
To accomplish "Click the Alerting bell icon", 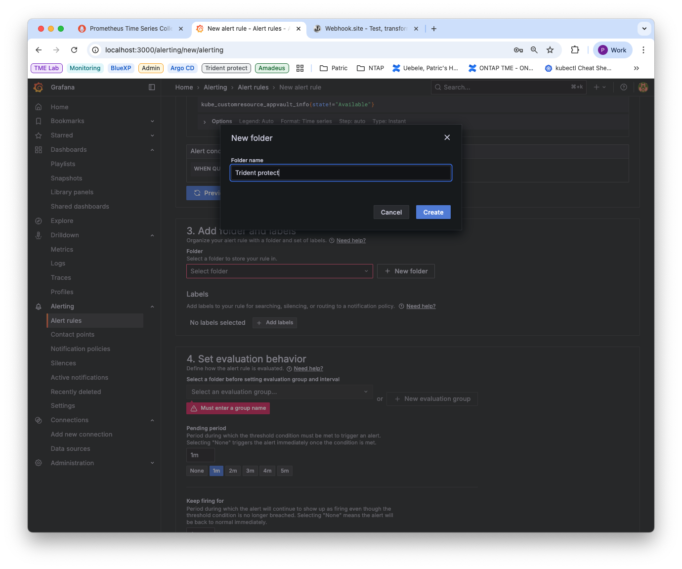I will pyautogui.click(x=39, y=306).
